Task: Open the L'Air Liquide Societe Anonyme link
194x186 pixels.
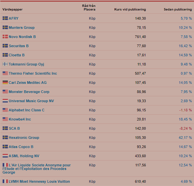Action: (x=37, y=169)
